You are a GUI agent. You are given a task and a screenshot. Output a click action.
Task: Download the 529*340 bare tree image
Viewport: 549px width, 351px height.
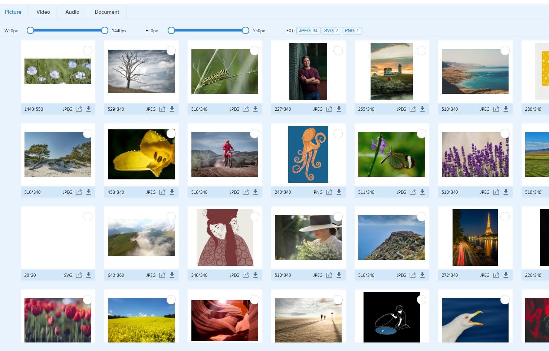[172, 109]
